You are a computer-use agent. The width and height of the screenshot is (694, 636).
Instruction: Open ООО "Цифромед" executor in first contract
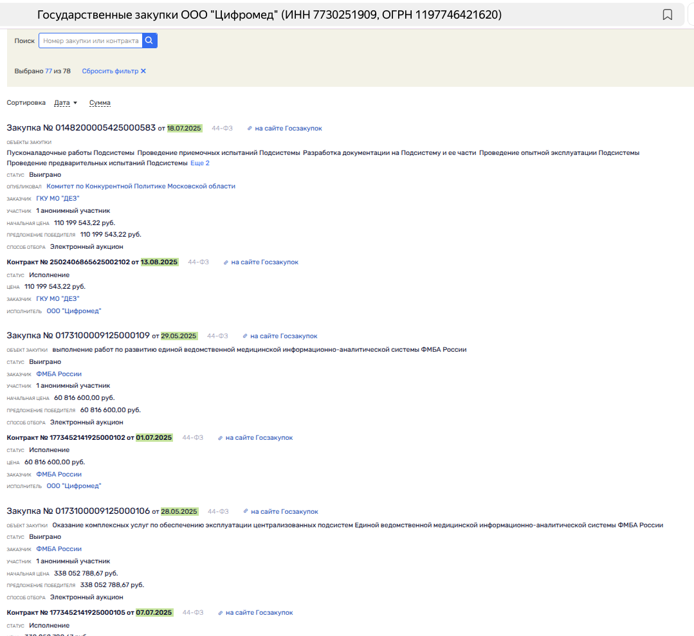tap(74, 311)
